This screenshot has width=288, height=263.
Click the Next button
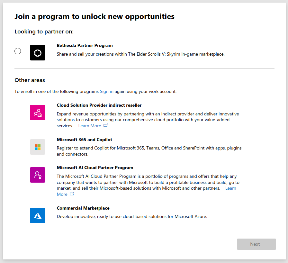(x=256, y=244)
